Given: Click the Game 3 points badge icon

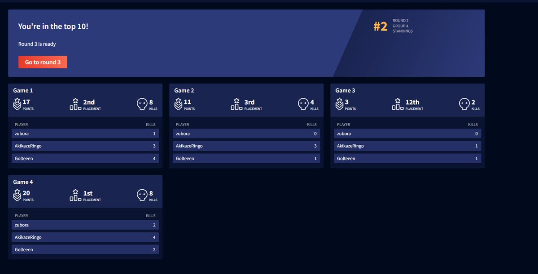Looking at the screenshot, I should (339, 104).
